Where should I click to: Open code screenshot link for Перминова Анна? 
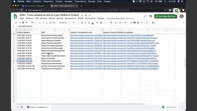tap(86, 68)
